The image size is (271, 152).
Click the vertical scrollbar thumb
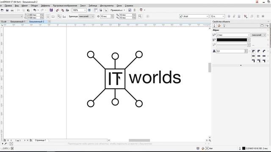coord(210,68)
